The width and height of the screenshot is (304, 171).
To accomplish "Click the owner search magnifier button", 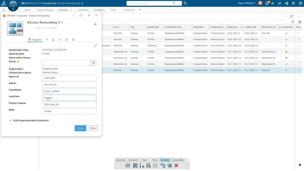I will 93,63.
